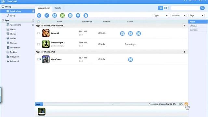
Task: Open the Tags filter dropdown
Action: tap(197, 16)
